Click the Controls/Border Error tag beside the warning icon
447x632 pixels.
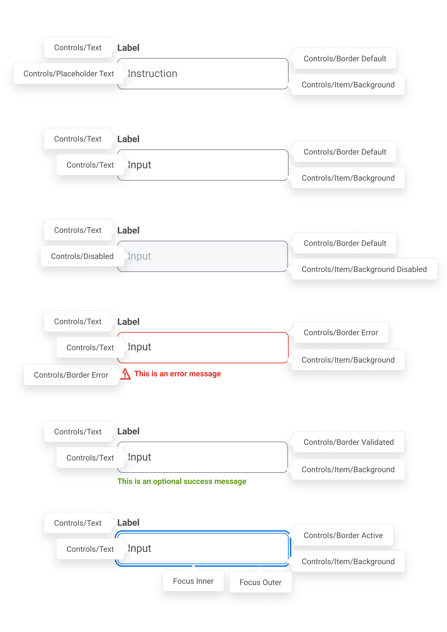click(x=71, y=375)
